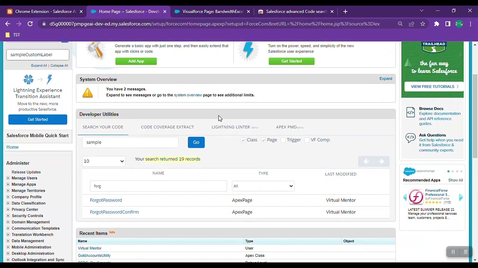Expand the Company Profile node

(8, 197)
